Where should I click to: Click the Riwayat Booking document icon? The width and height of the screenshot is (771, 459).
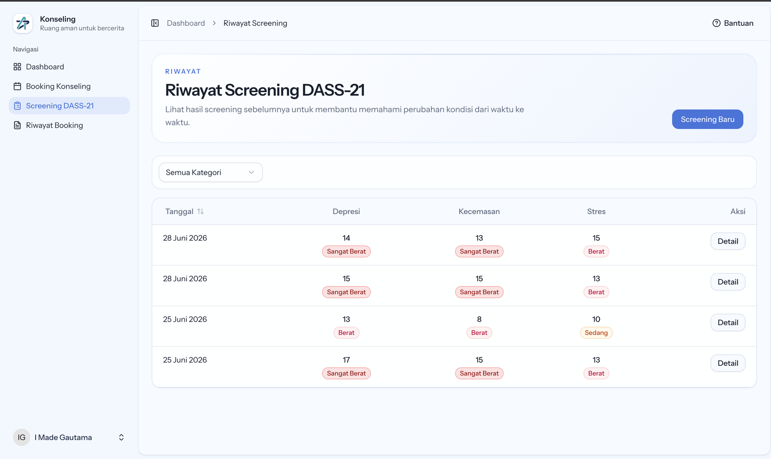17,125
